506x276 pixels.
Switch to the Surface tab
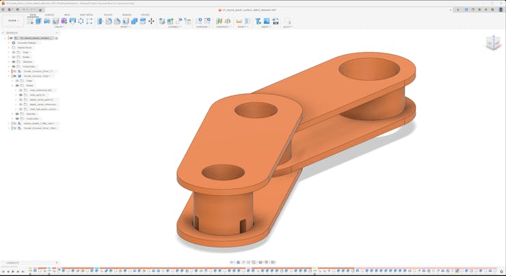tap(49, 14)
